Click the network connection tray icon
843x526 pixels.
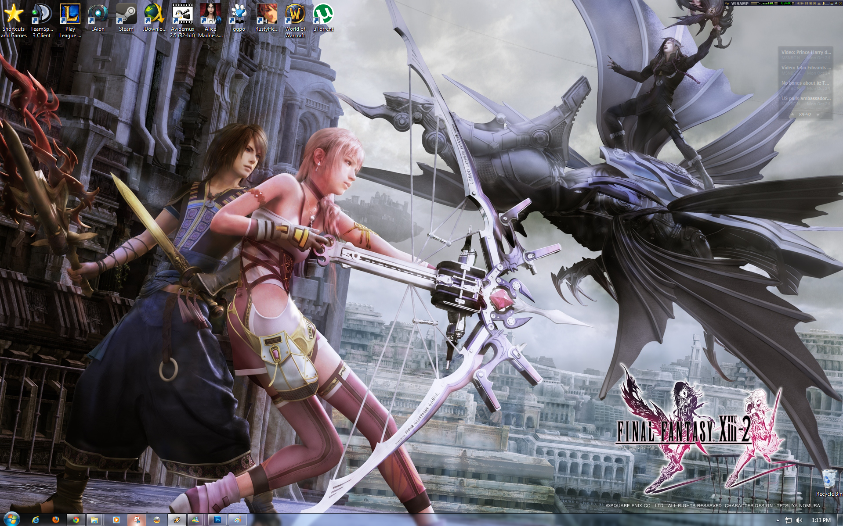click(789, 520)
